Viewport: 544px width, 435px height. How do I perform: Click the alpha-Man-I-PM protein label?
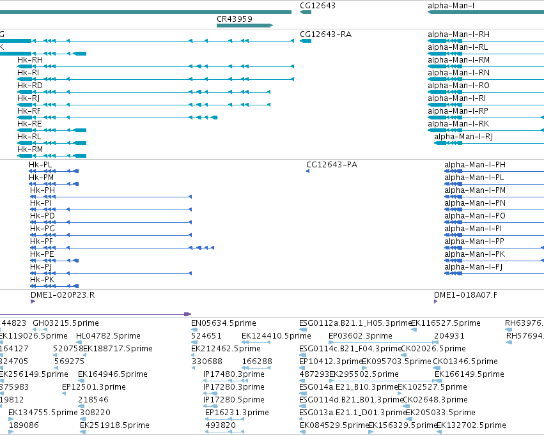point(475,190)
